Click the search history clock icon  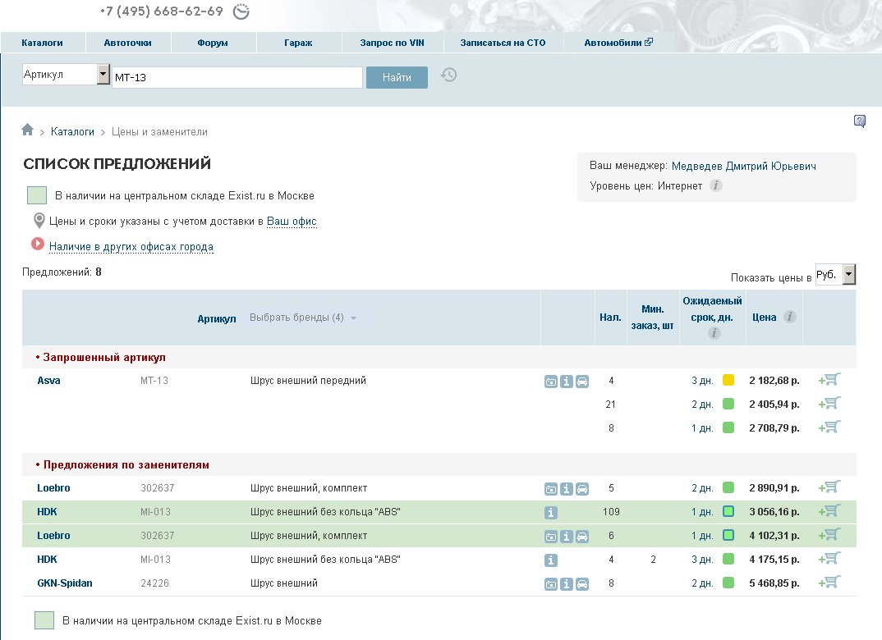(448, 75)
